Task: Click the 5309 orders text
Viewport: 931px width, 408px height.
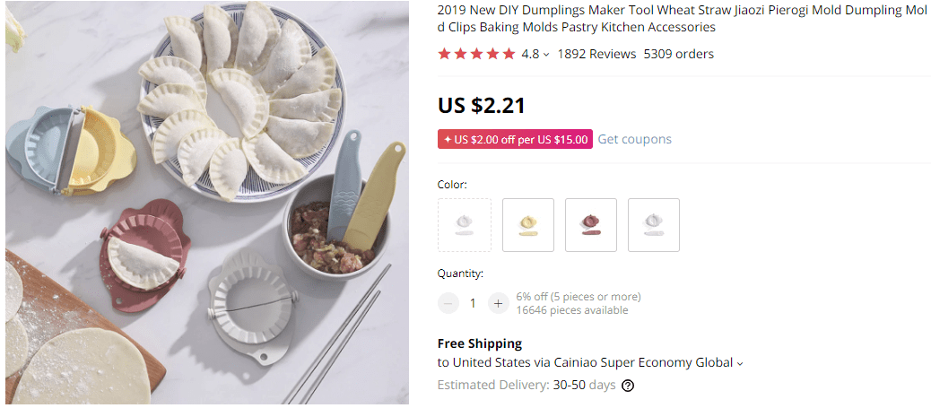Action: (x=679, y=54)
